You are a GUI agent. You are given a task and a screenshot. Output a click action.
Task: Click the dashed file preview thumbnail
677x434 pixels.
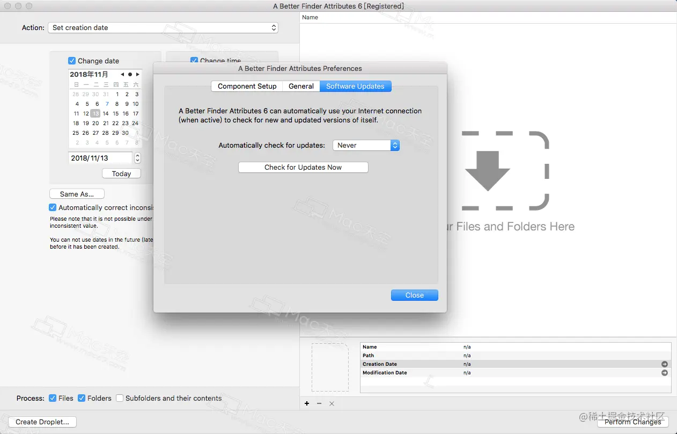click(330, 367)
